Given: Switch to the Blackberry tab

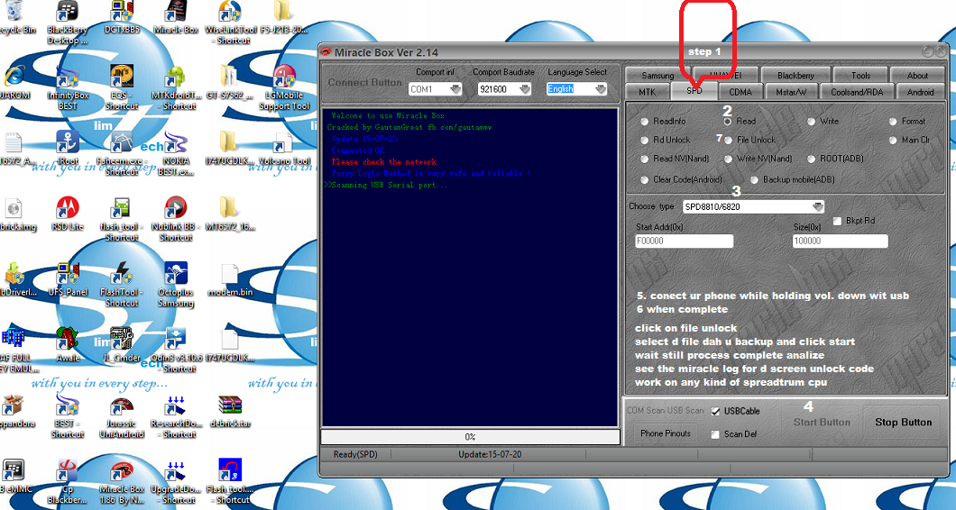Looking at the screenshot, I should point(795,76).
